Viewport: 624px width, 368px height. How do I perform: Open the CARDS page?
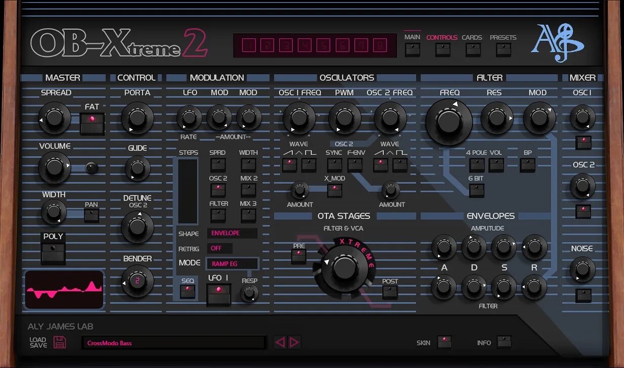coord(473,49)
